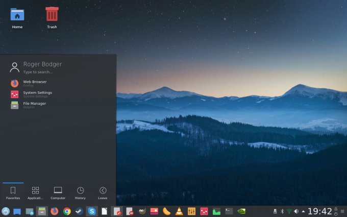Open NVIDIA settings from the taskbar
347x217 pixels.
[241, 211]
